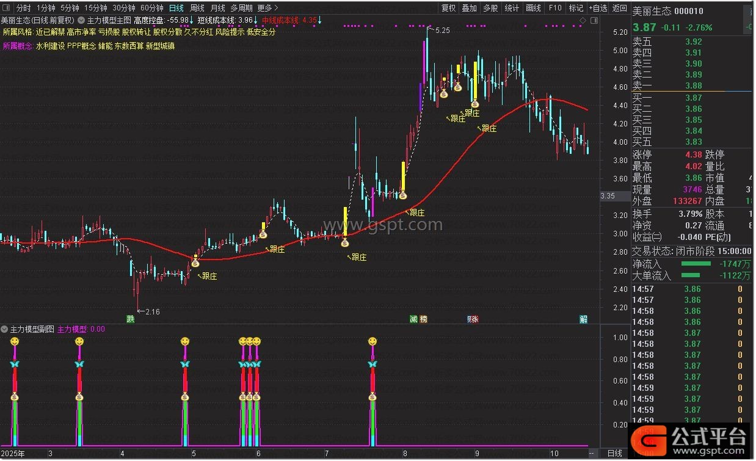Collapse the 主力模型副图 sub-chart arrow

5,329
